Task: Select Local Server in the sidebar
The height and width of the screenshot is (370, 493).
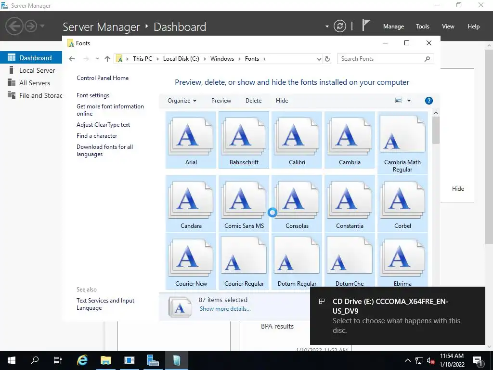Action: pyautogui.click(x=31, y=70)
